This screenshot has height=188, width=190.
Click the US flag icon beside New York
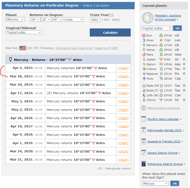[23, 48]
